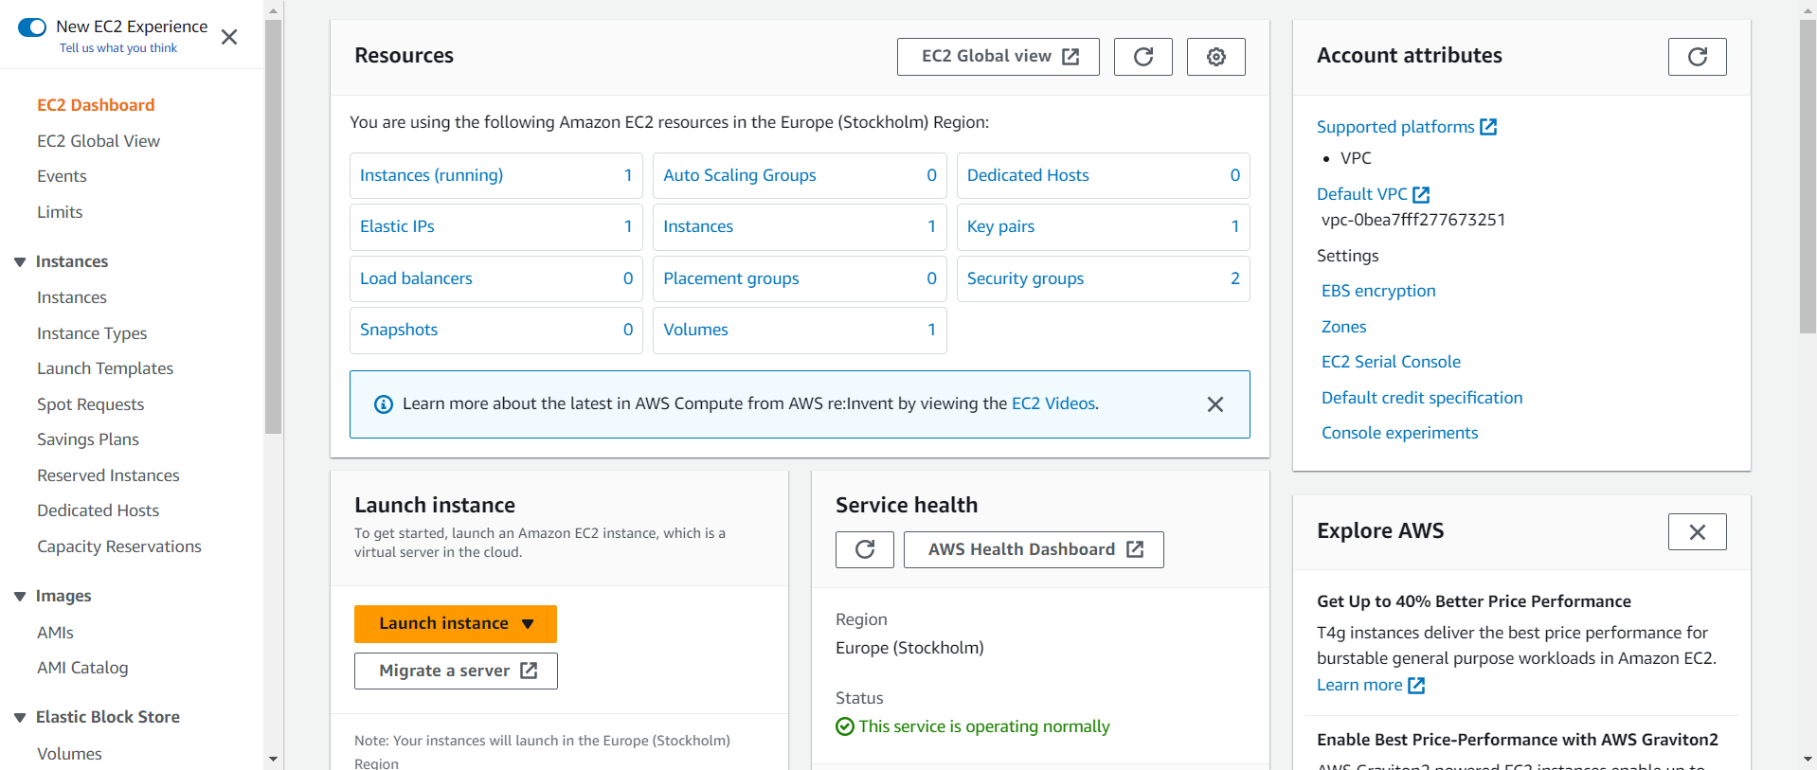Viewport: 1817px width, 770px height.
Task: Click Migrate a server button
Action: pos(456,671)
